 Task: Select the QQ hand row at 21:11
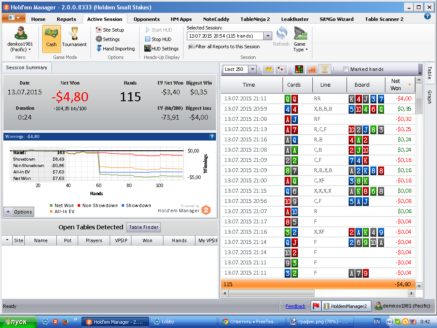tap(318, 99)
